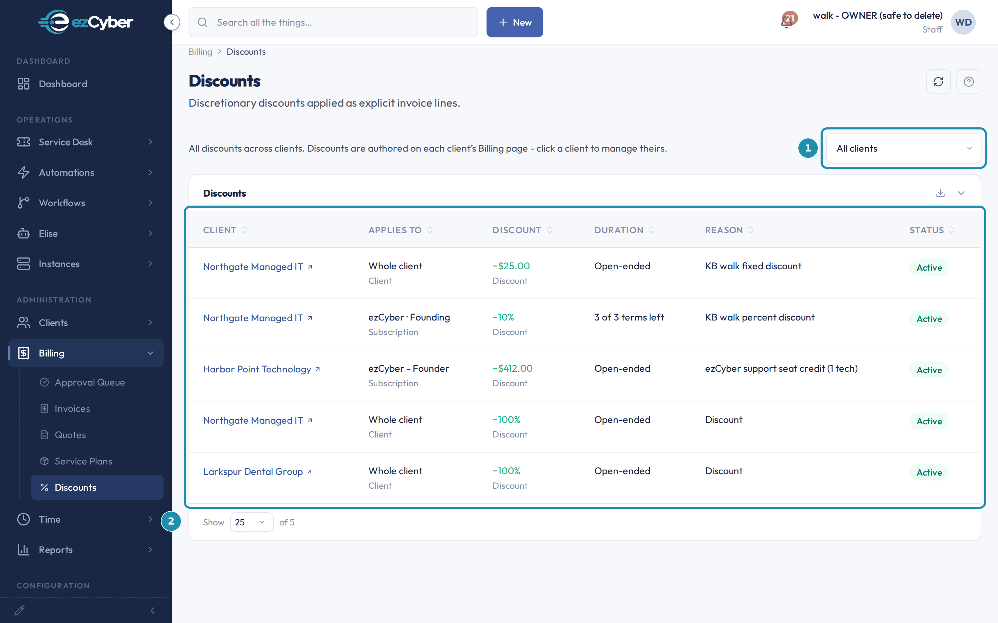Expand the Instances submenu
The image size is (998, 623).
pyautogui.click(x=150, y=264)
